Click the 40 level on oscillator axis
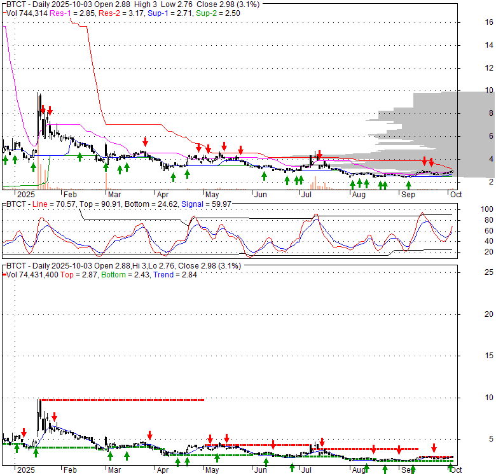496x474 pixels. (x=489, y=241)
